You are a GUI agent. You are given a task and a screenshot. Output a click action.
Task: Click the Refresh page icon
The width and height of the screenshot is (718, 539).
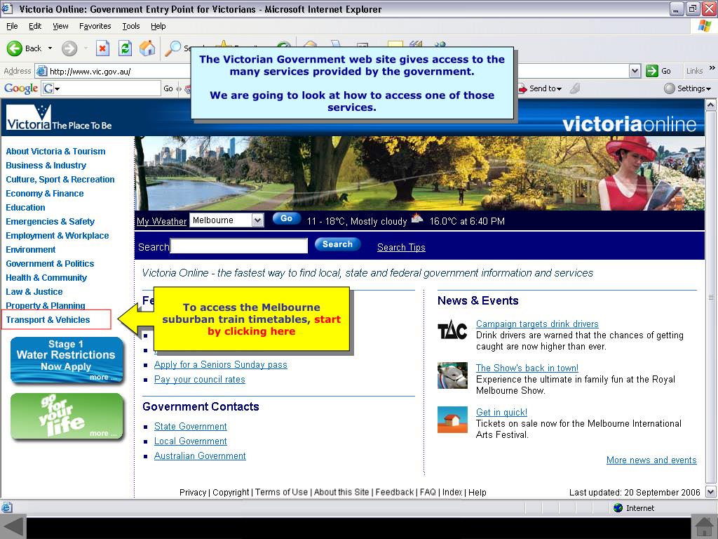(x=125, y=48)
